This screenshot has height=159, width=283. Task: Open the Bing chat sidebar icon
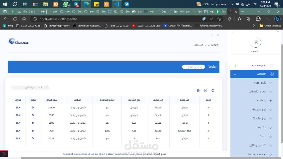tap(277, 19)
